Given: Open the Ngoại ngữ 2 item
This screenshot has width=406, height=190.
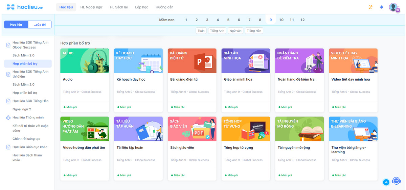Looking at the screenshot, I should pyautogui.click(x=22, y=109).
